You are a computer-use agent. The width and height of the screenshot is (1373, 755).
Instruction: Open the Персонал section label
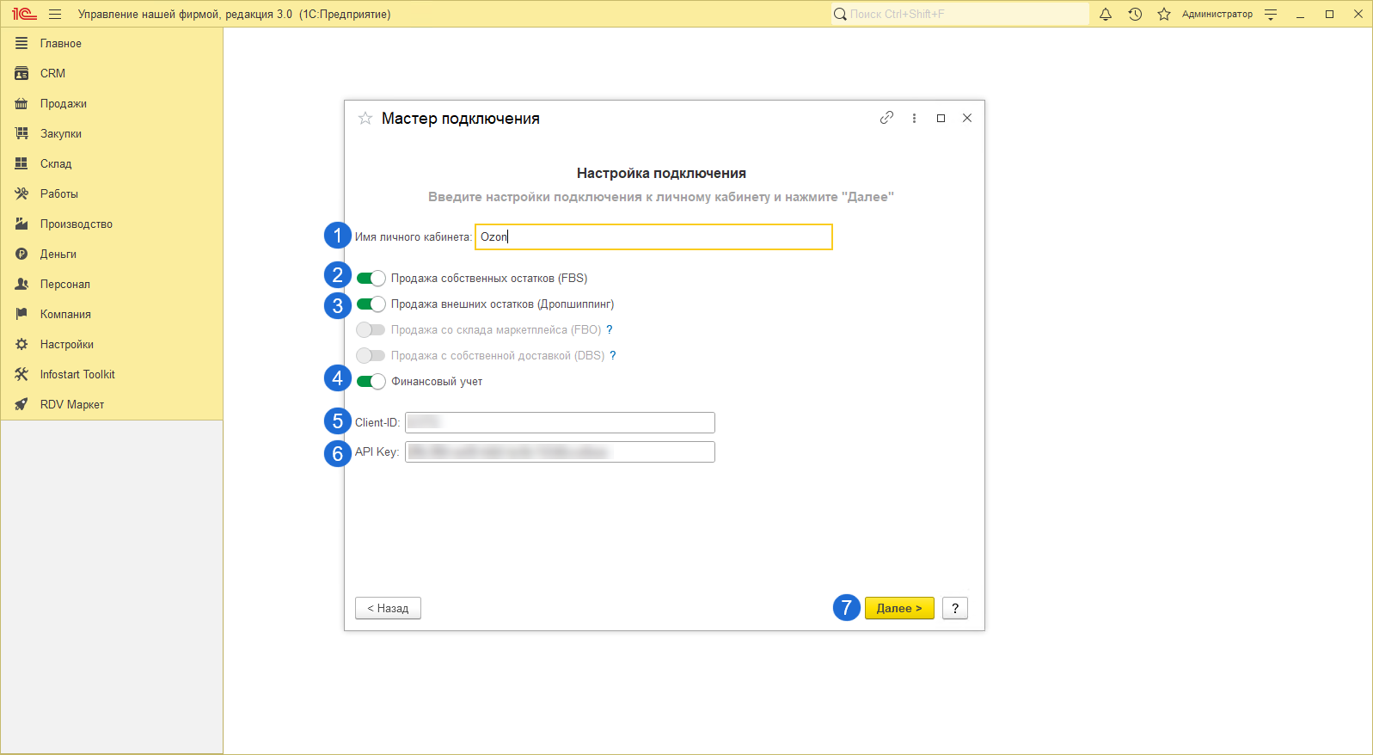pyautogui.click(x=65, y=284)
